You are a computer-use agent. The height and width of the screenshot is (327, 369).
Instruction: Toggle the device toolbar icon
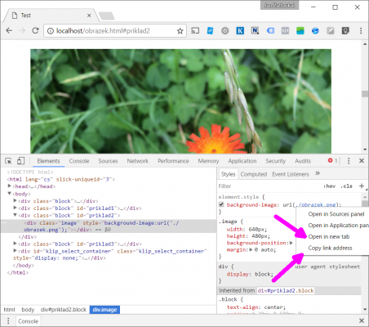[20, 161]
